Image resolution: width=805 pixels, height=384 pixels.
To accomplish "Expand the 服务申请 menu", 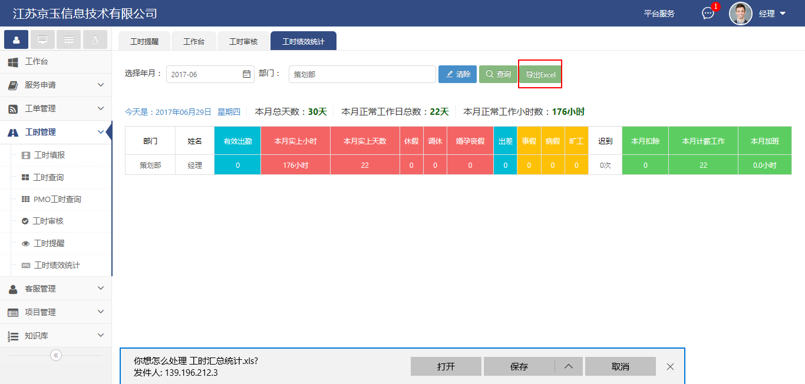I will [56, 85].
